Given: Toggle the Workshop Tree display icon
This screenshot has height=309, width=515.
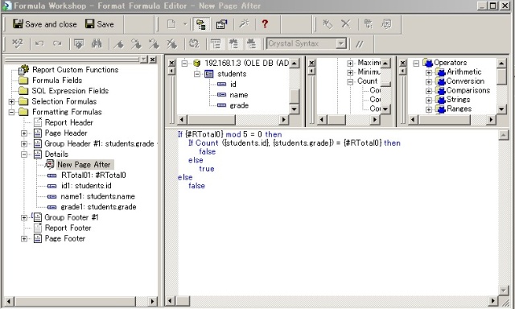Looking at the screenshot, I should tap(200, 24).
